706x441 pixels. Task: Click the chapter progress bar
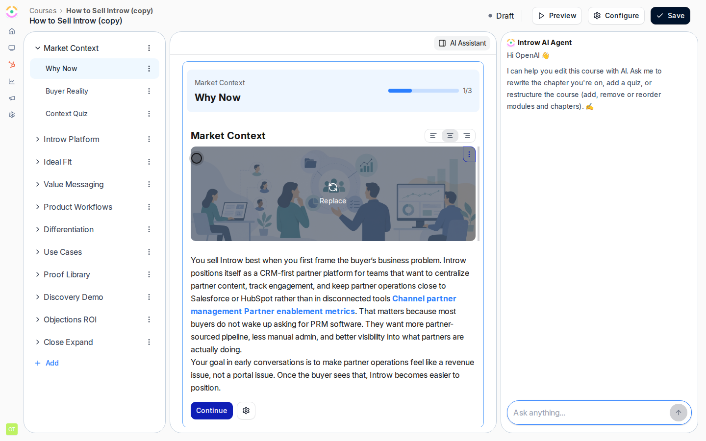424,91
